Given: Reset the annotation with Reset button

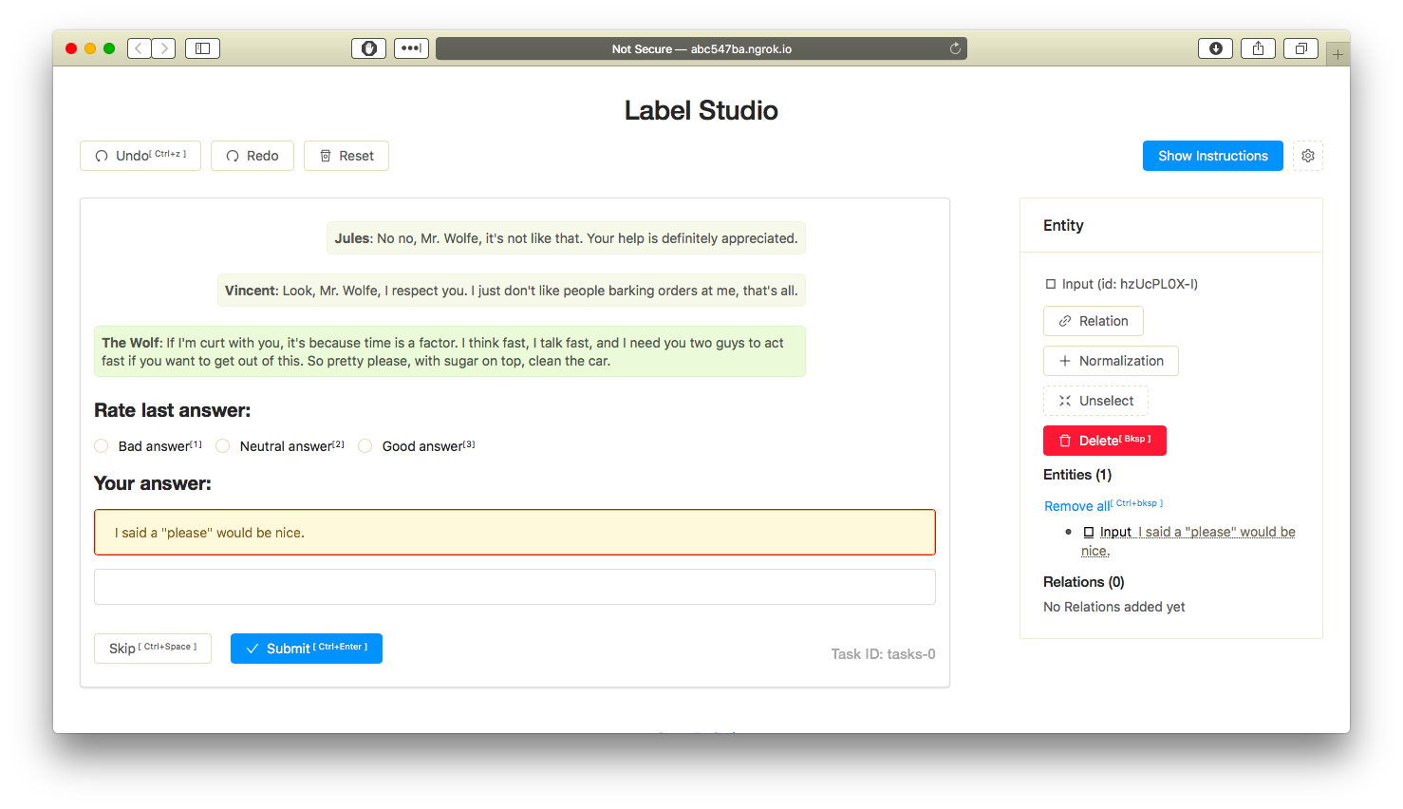Looking at the screenshot, I should point(346,156).
